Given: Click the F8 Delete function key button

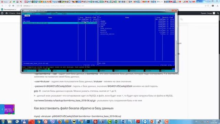Looking at the screenshot, I should 136,71.
